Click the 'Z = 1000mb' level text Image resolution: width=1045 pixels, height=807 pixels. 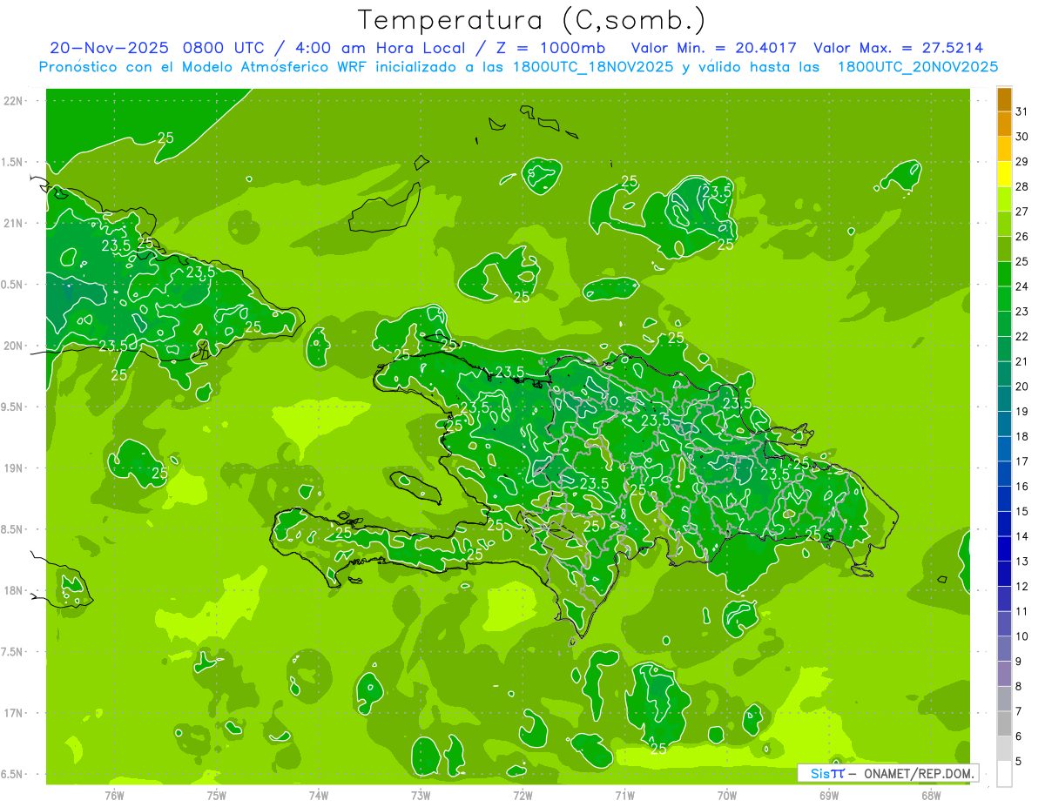553,48
